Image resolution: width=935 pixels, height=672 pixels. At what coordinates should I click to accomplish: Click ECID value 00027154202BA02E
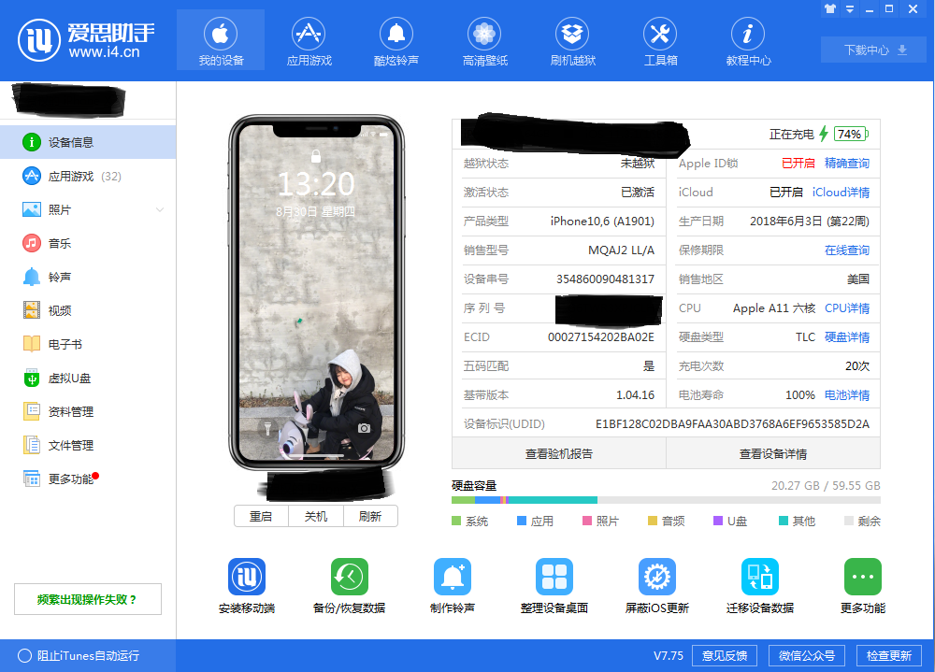[x=601, y=337]
